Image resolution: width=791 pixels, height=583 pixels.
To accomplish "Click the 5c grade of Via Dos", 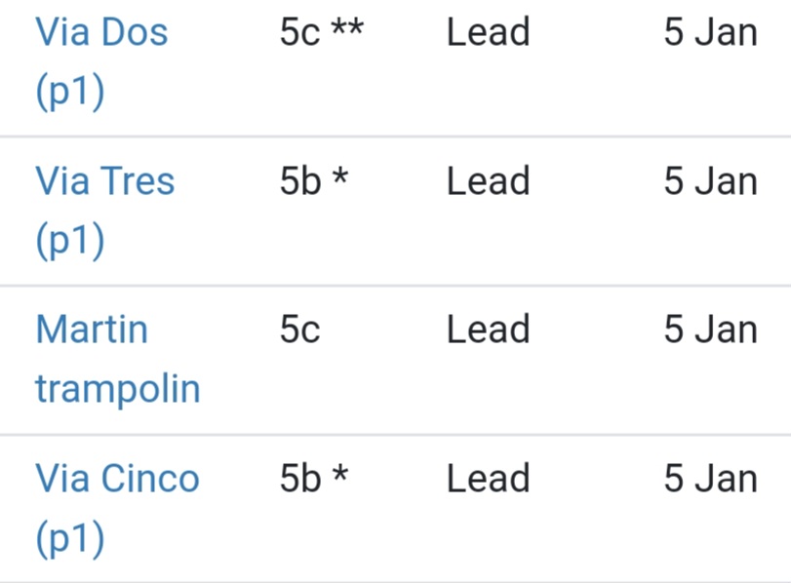I will point(299,32).
